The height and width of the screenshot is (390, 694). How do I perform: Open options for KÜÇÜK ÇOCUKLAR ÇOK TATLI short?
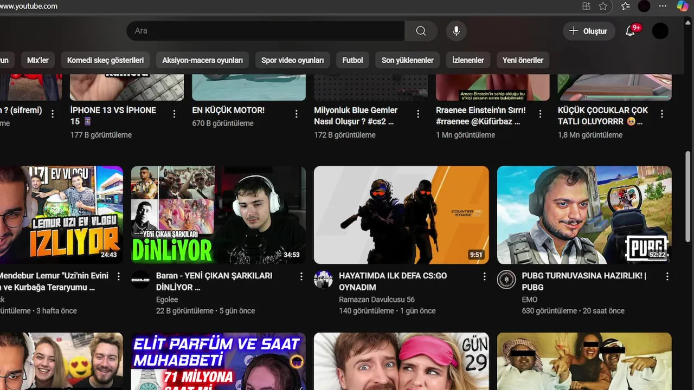[x=662, y=114]
